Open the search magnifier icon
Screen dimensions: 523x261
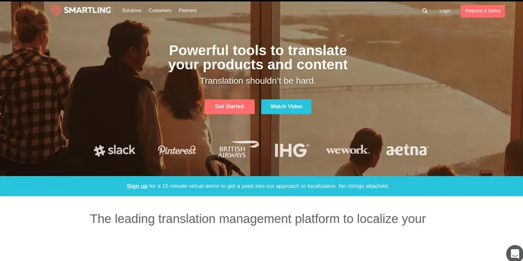(424, 11)
